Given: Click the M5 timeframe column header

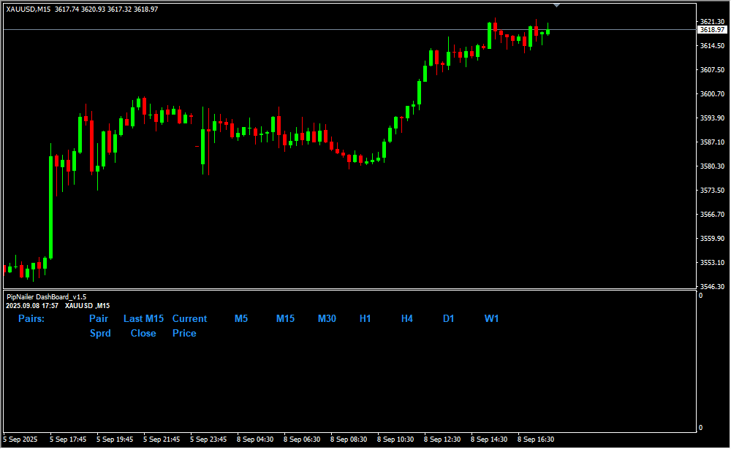Looking at the screenshot, I should tap(241, 319).
